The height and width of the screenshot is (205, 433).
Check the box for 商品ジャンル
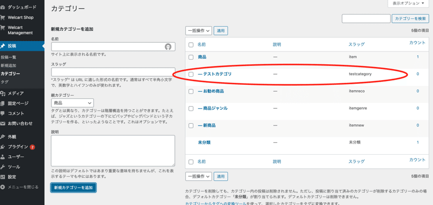[x=191, y=108]
